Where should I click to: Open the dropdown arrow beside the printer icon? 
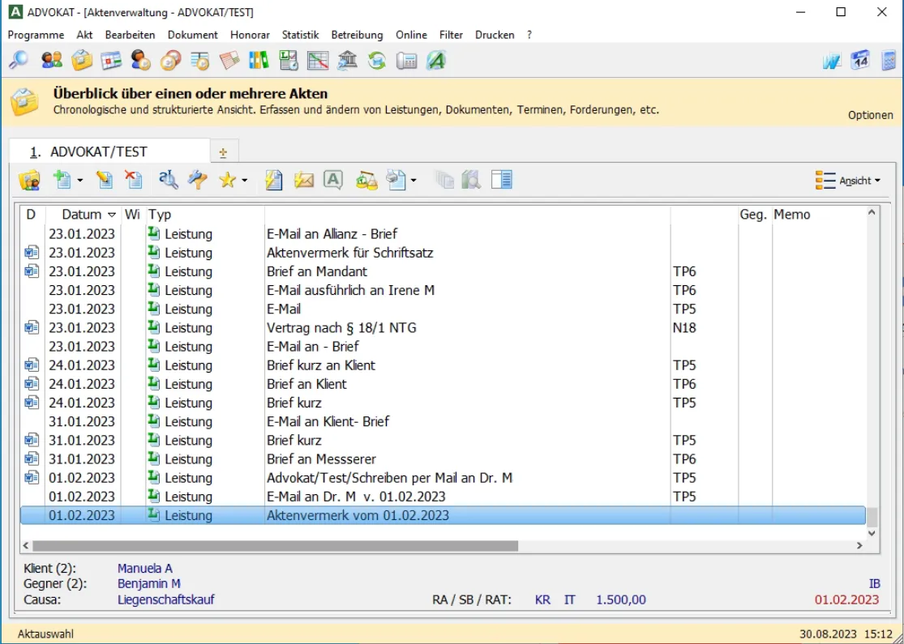(x=413, y=181)
